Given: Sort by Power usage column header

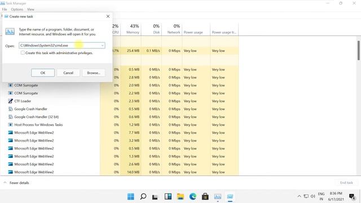Looking at the screenshot, I should (196, 29).
